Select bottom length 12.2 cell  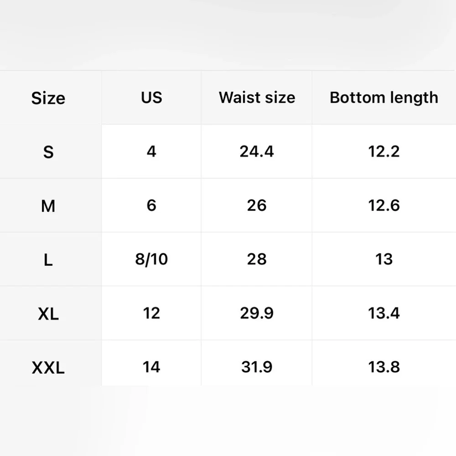click(383, 151)
